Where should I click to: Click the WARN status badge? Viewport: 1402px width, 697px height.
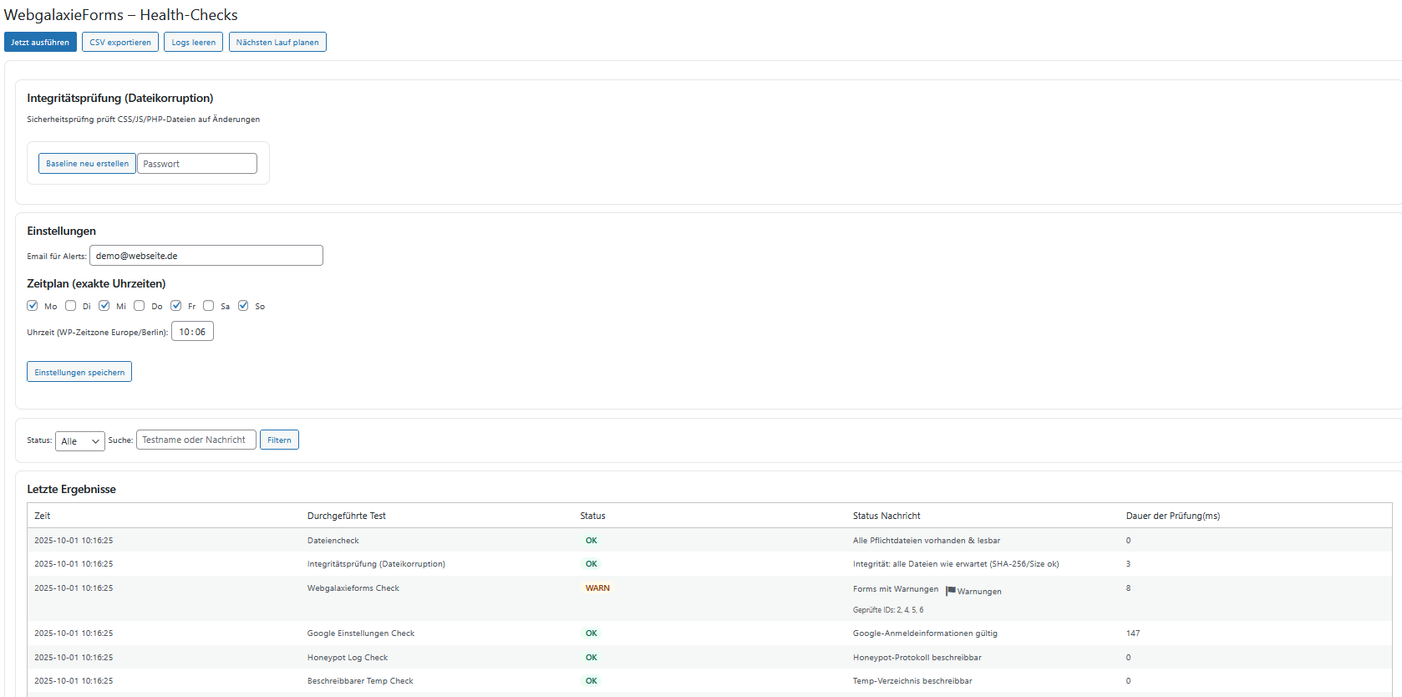[x=597, y=588]
